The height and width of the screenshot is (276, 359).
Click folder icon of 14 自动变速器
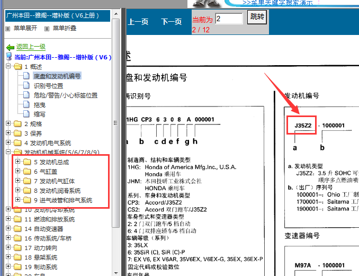pos(17,229)
